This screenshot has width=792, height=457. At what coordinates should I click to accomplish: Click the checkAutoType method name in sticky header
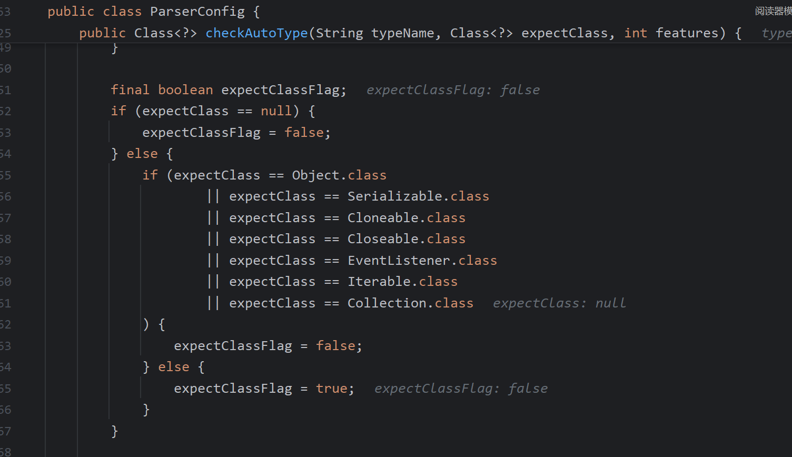(x=256, y=33)
